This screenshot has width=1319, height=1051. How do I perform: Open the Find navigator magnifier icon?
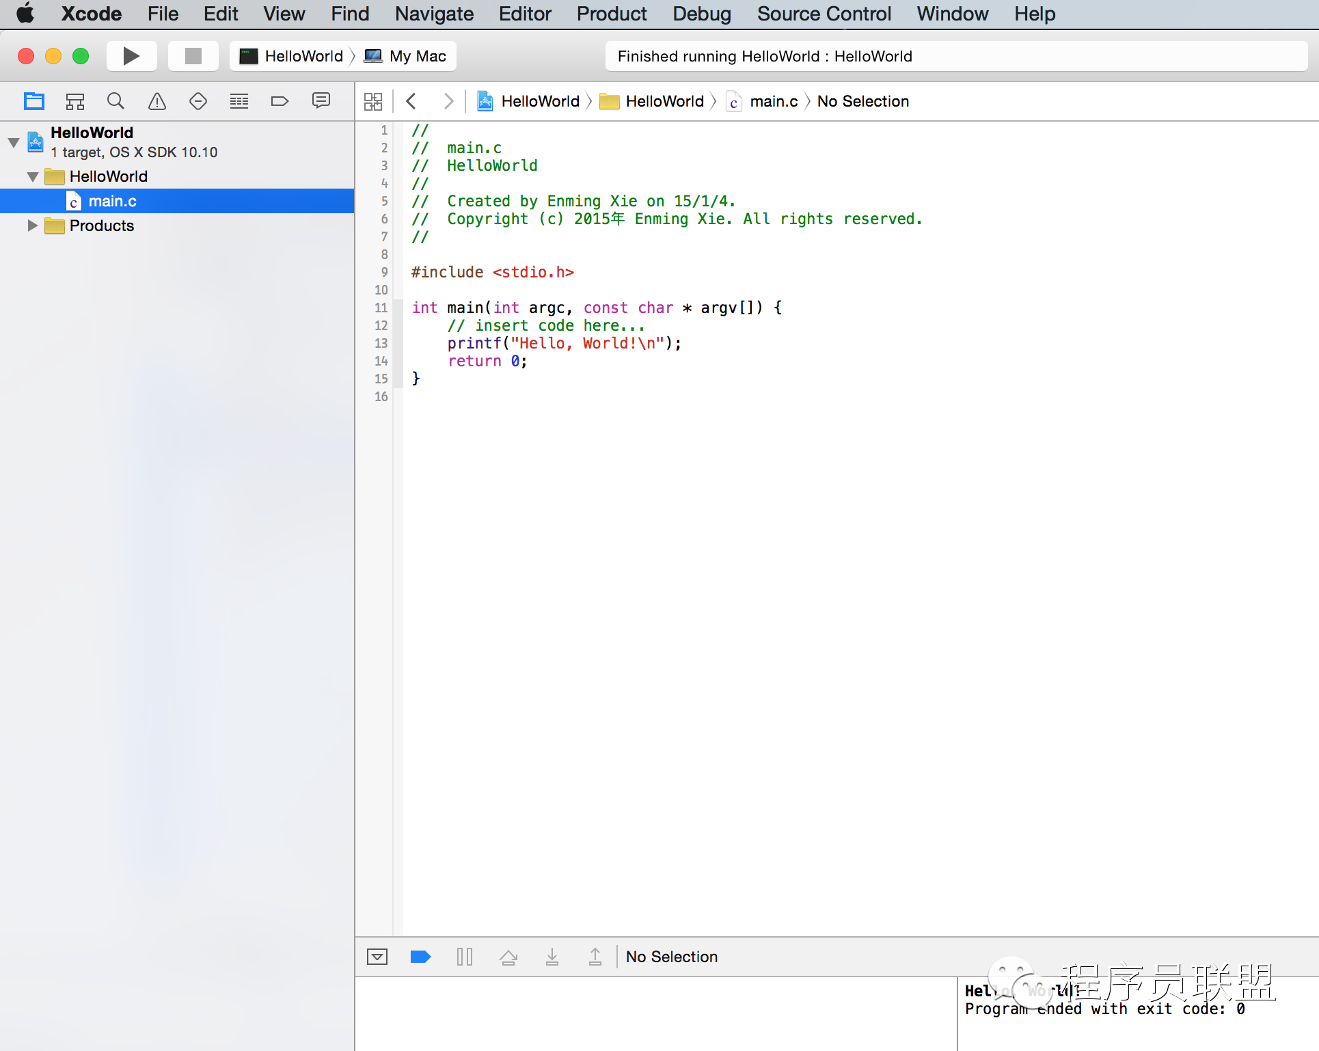[x=116, y=102]
